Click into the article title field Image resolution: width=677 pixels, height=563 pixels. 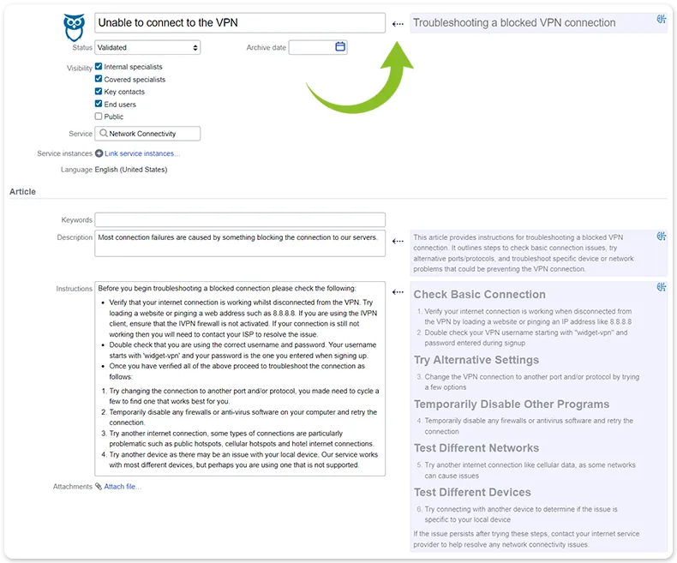click(240, 23)
